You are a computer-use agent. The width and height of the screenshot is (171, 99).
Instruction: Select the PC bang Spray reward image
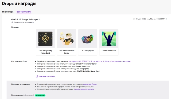tap(88, 39)
